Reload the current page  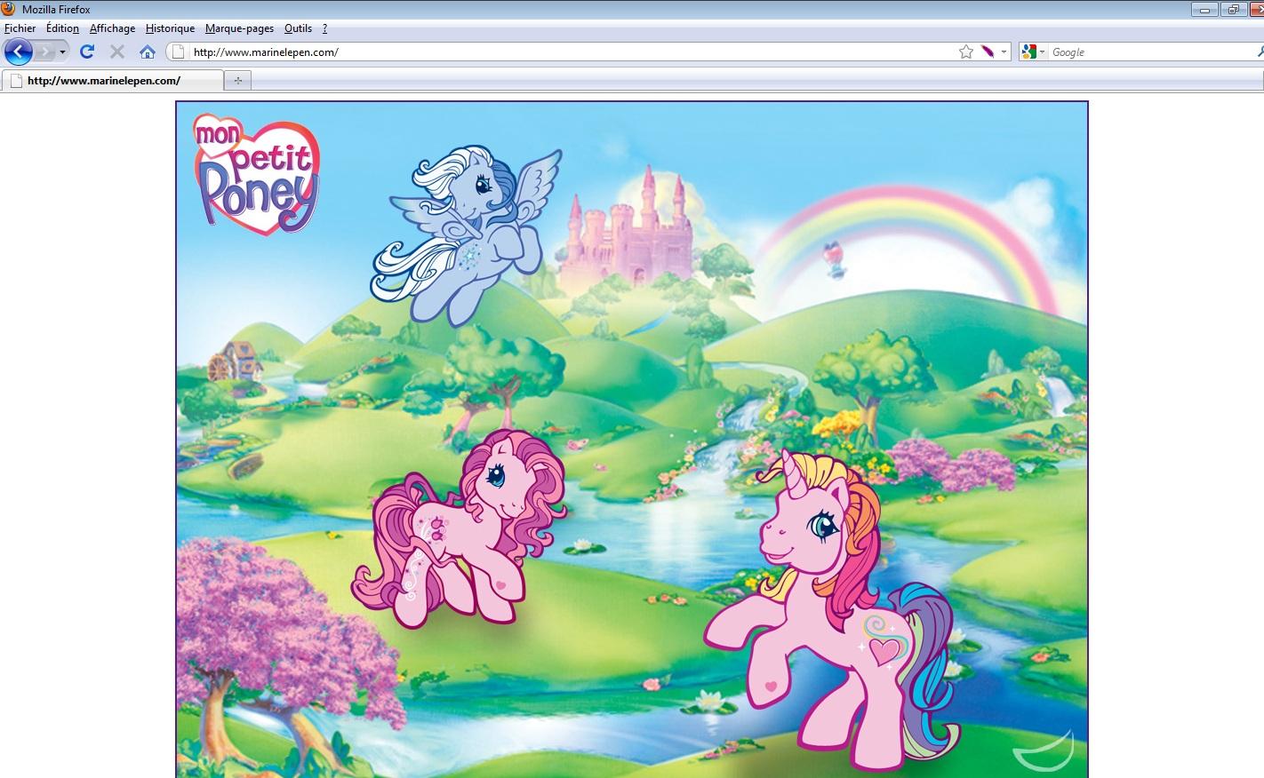[87, 52]
